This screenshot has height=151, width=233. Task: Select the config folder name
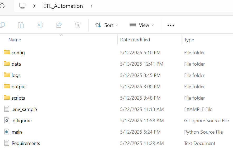(18, 53)
